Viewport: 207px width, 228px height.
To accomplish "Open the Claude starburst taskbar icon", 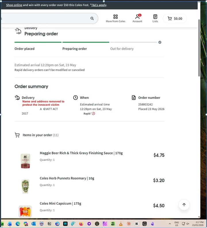I will point(129,224).
